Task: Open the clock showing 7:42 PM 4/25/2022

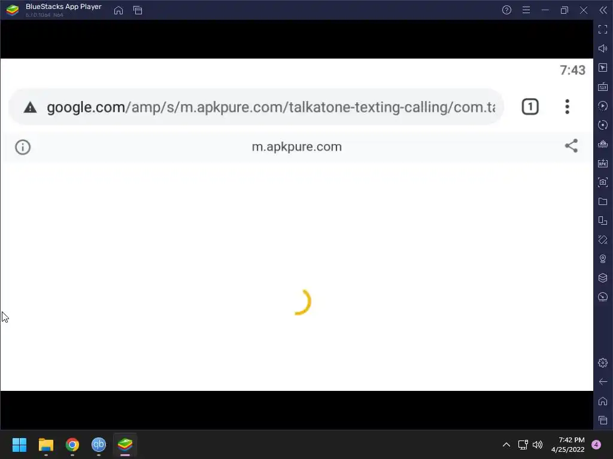Action: point(568,445)
